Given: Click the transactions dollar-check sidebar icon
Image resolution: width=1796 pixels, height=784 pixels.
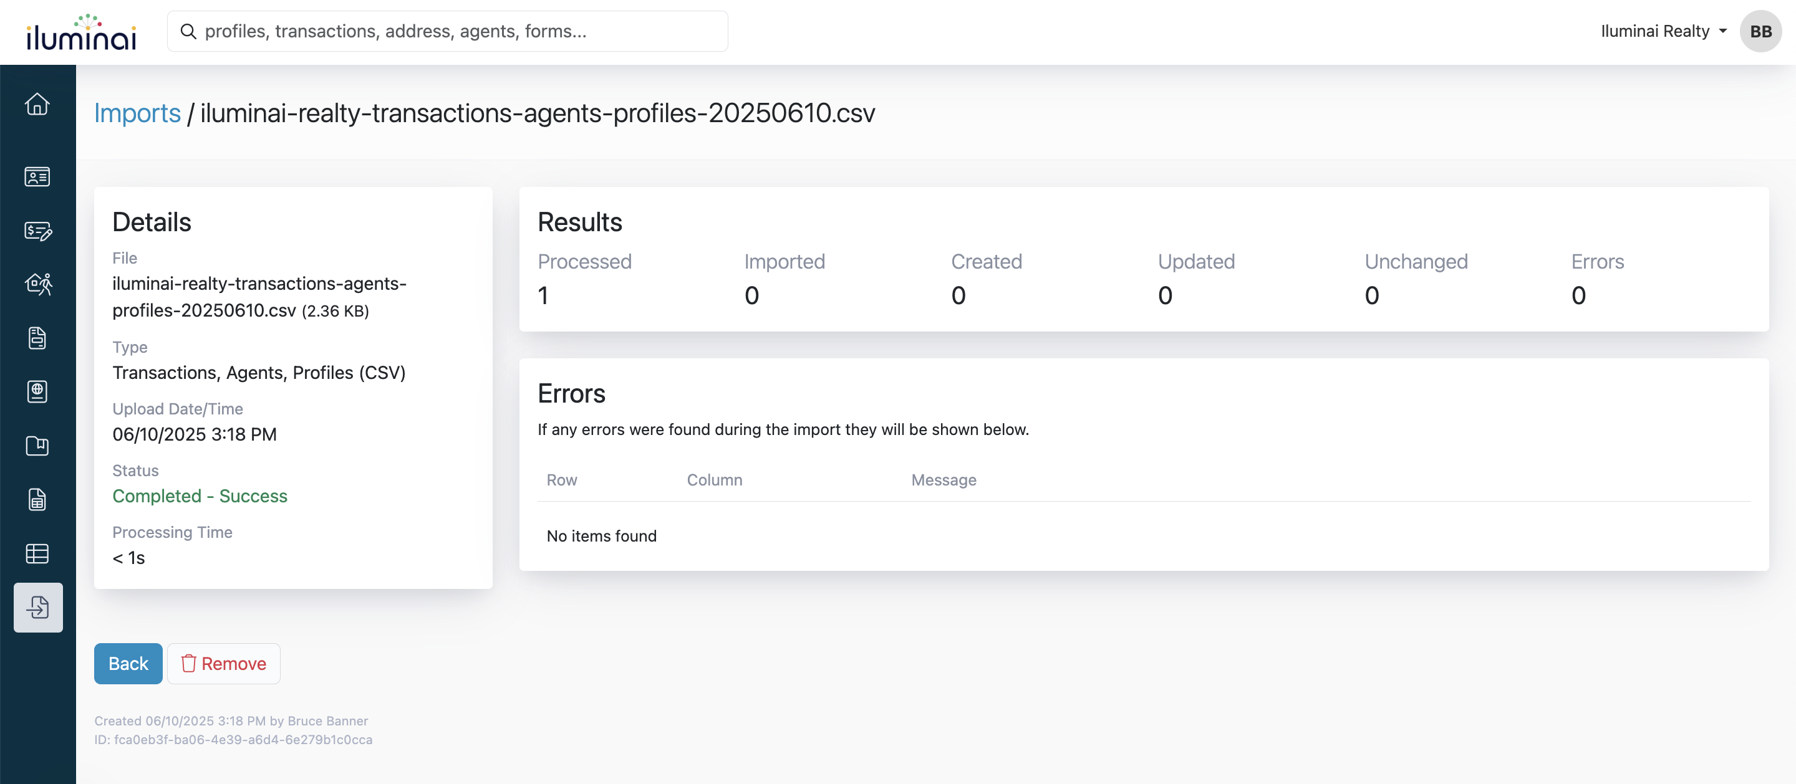Looking at the screenshot, I should [37, 231].
